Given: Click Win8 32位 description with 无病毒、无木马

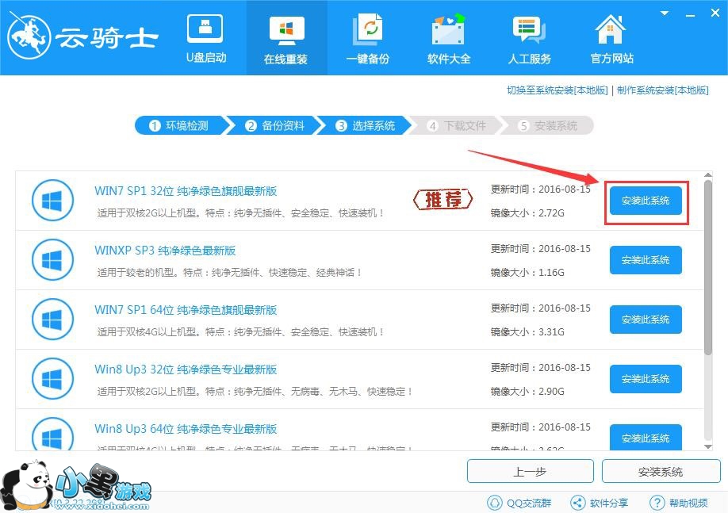Looking at the screenshot, I should (255, 392).
